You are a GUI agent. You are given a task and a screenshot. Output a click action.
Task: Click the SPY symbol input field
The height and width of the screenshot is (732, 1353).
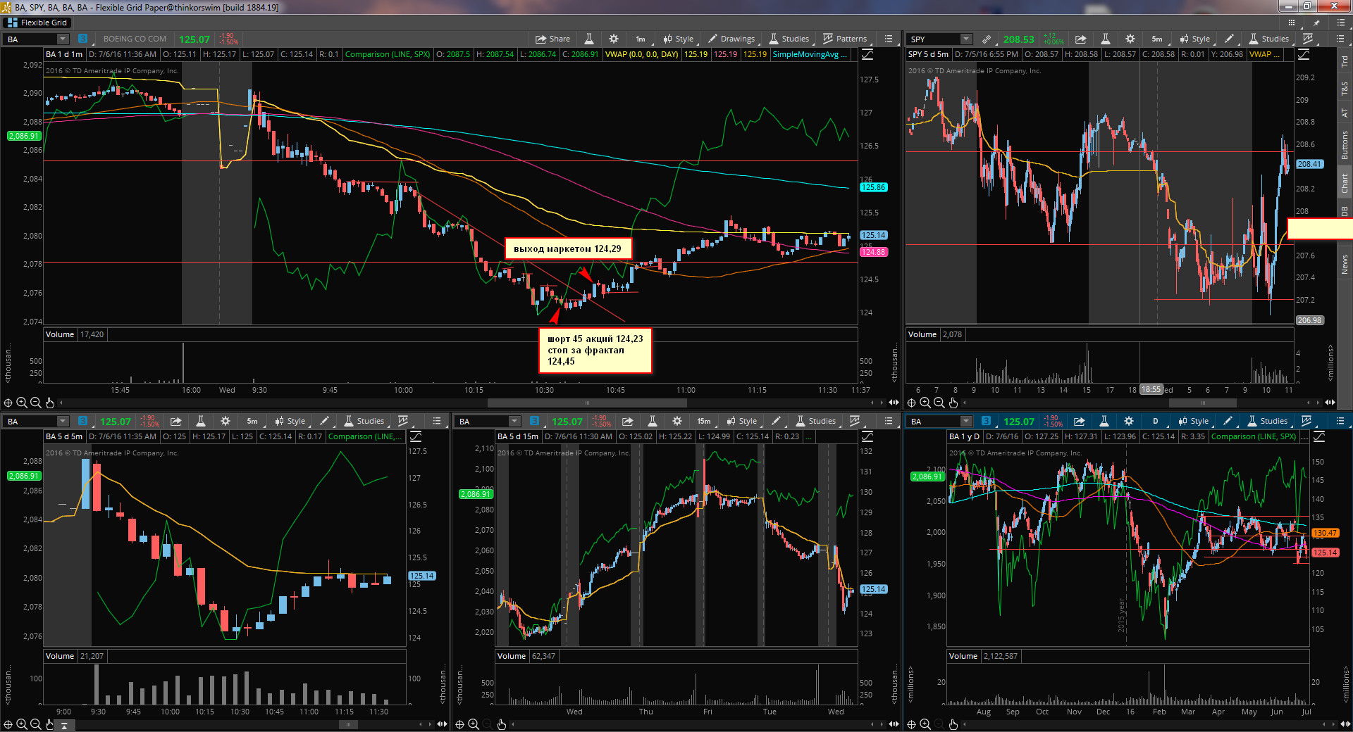(933, 39)
